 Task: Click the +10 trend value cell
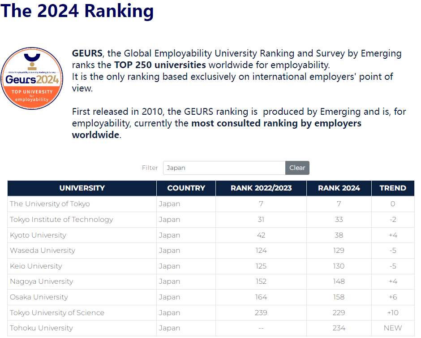tap(393, 312)
